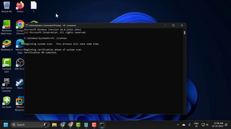Select the Microsoft Edge desktop shortcut
The height and width of the screenshot is (129, 231).
(20, 47)
